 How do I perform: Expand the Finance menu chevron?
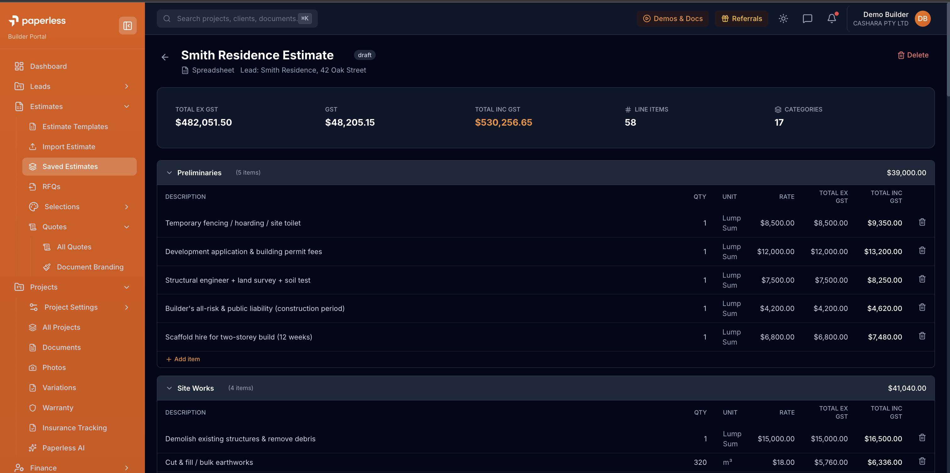[x=126, y=468]
